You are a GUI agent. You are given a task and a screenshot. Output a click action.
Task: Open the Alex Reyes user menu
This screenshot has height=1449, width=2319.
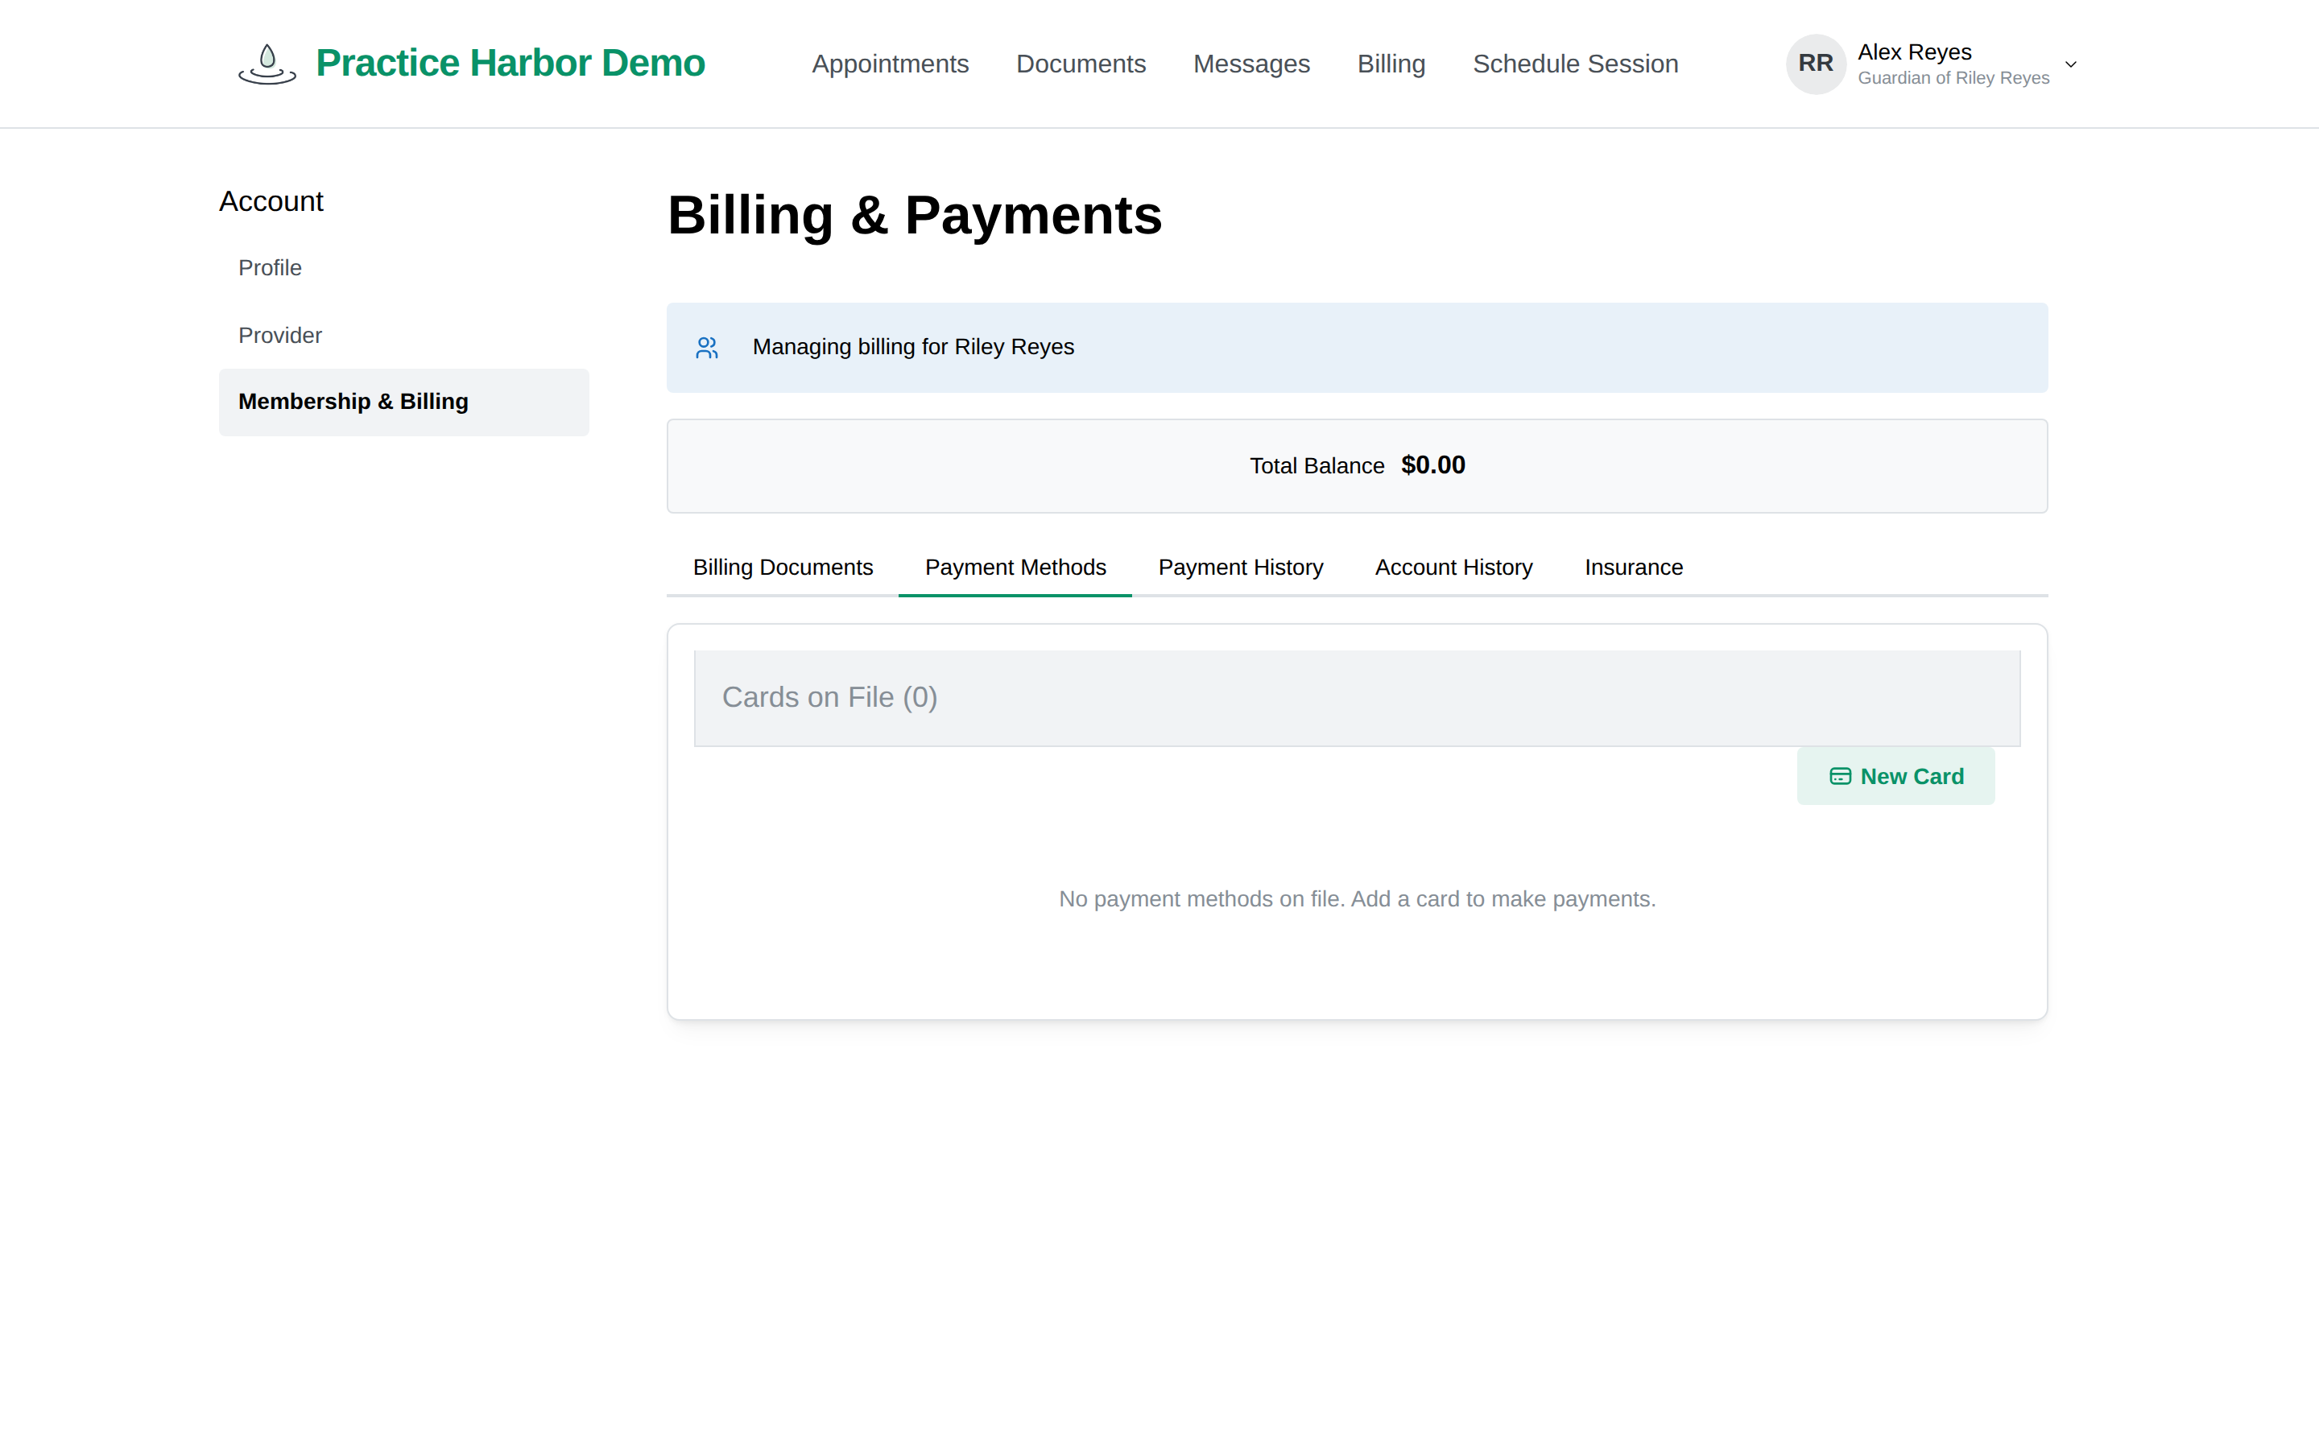coord(1932,64)
